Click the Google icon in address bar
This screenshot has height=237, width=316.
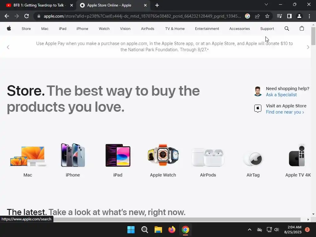point(247,16)
